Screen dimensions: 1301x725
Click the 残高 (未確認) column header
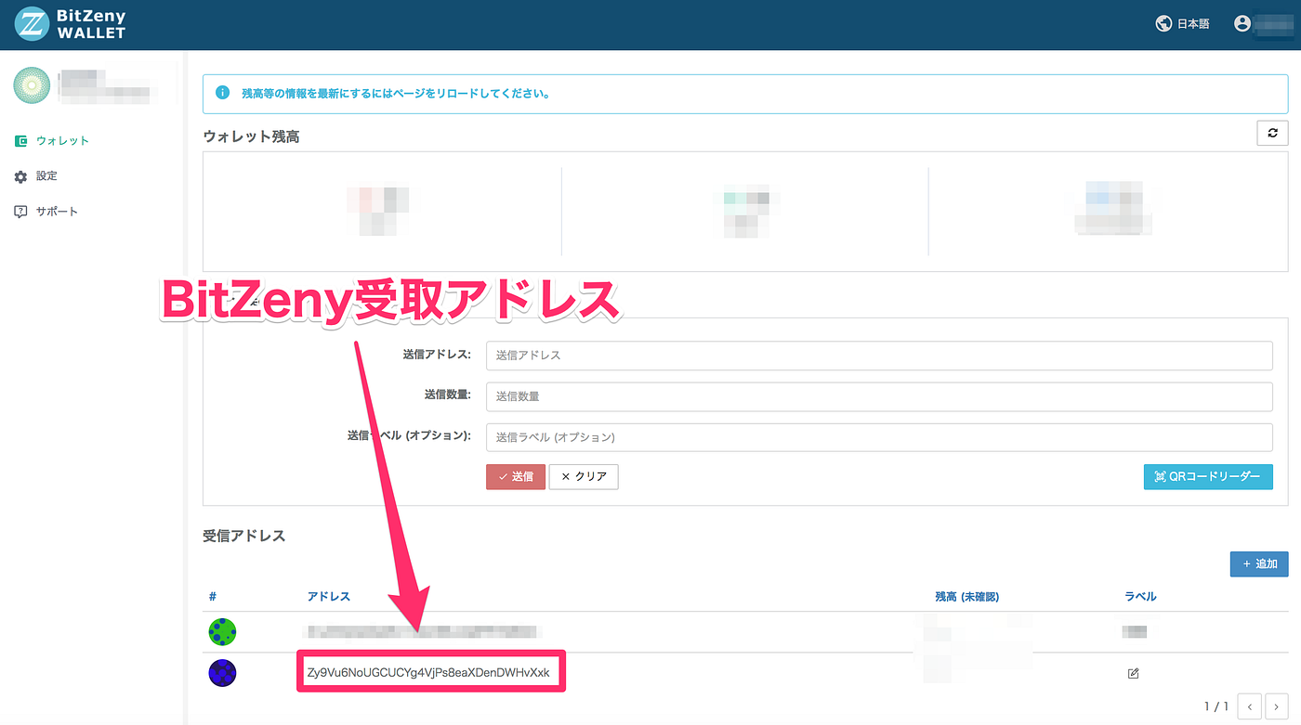click(967, 596)
